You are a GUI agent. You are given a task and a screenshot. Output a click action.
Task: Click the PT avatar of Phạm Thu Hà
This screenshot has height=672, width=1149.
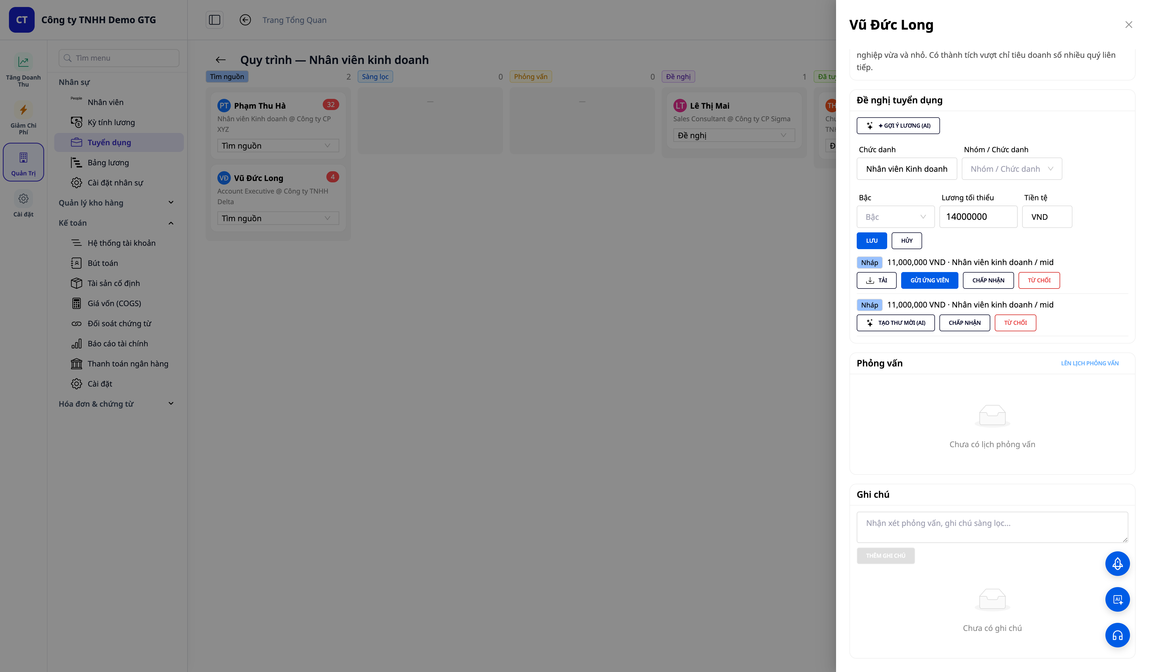coord(224,106)
